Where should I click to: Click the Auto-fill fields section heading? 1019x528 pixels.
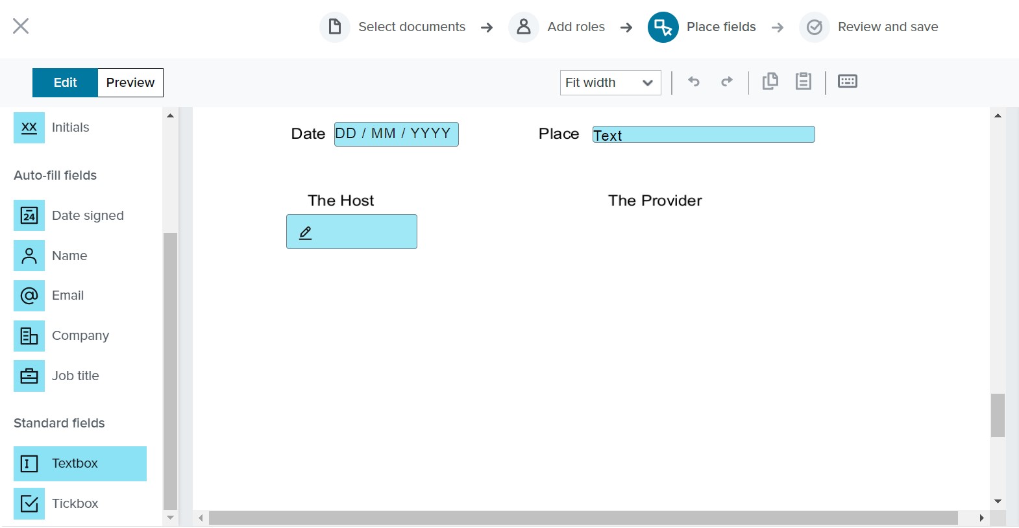55,175
